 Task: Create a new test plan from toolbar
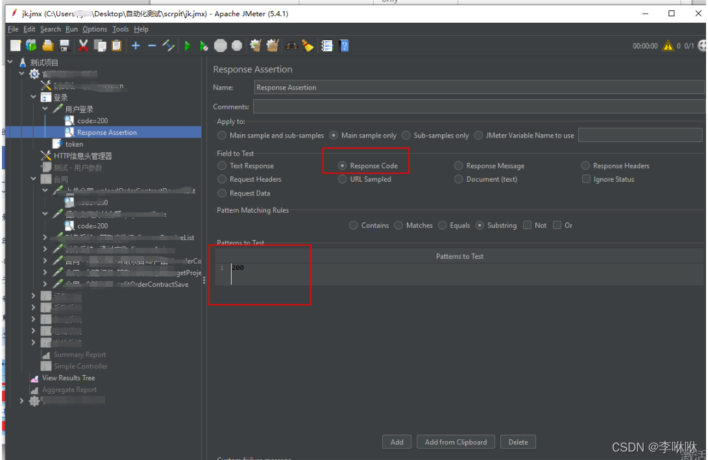16,45
